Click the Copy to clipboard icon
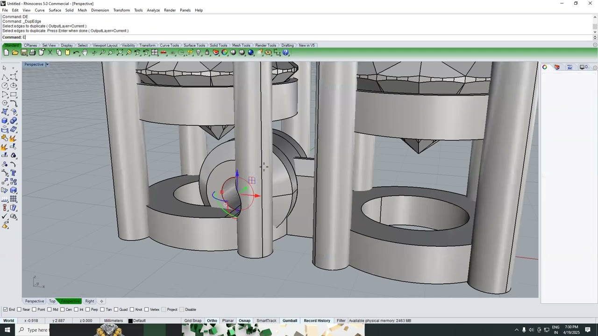The width and height of the screenshot is (598, 336). 59,53
